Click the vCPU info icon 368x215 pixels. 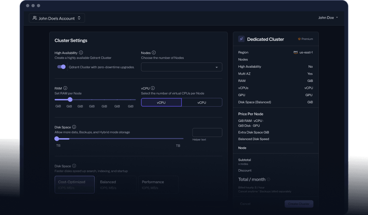tap(153, 88)
